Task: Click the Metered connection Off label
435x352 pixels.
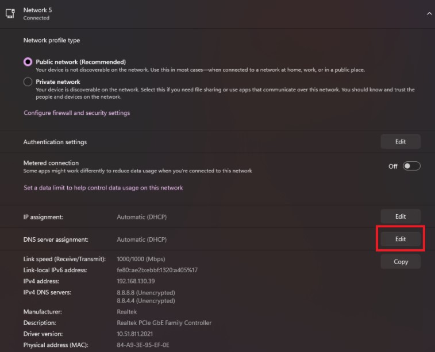Action: [393, 167]
